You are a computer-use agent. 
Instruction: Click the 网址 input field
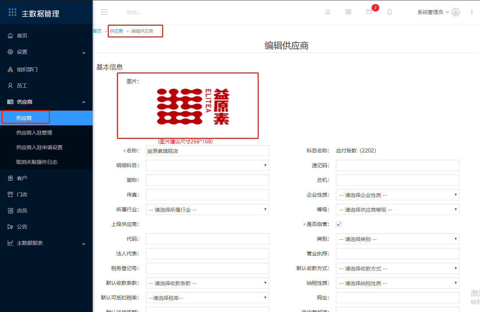pyautogui.click(x=398, y=298)
